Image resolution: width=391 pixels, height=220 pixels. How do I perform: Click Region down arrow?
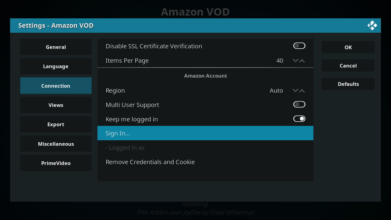click(295, 90)
